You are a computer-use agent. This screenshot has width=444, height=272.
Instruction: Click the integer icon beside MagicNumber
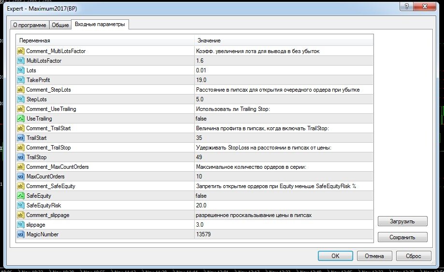[21, 234]
